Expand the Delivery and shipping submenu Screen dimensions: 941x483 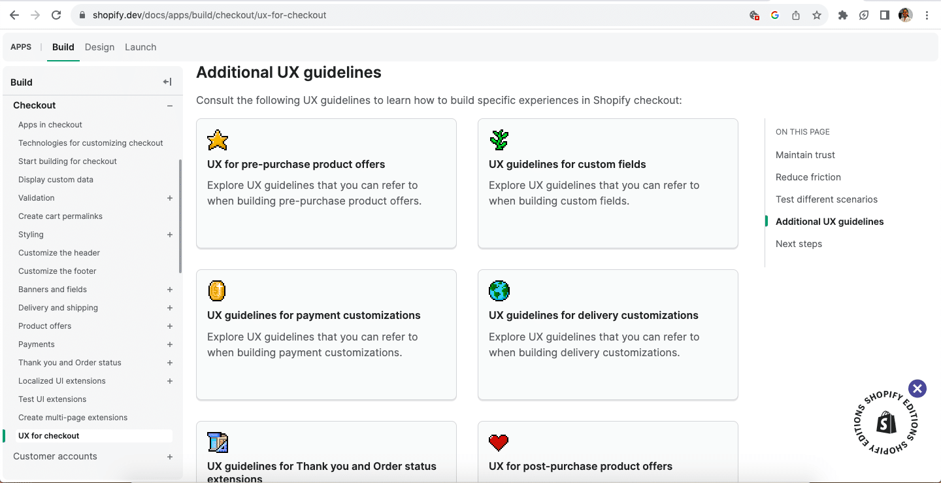[170, 308]
